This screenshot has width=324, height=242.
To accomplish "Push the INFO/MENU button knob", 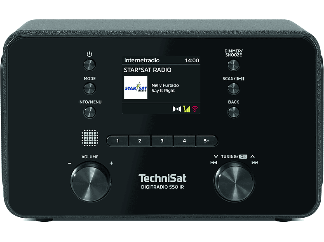I will (89, 112).
